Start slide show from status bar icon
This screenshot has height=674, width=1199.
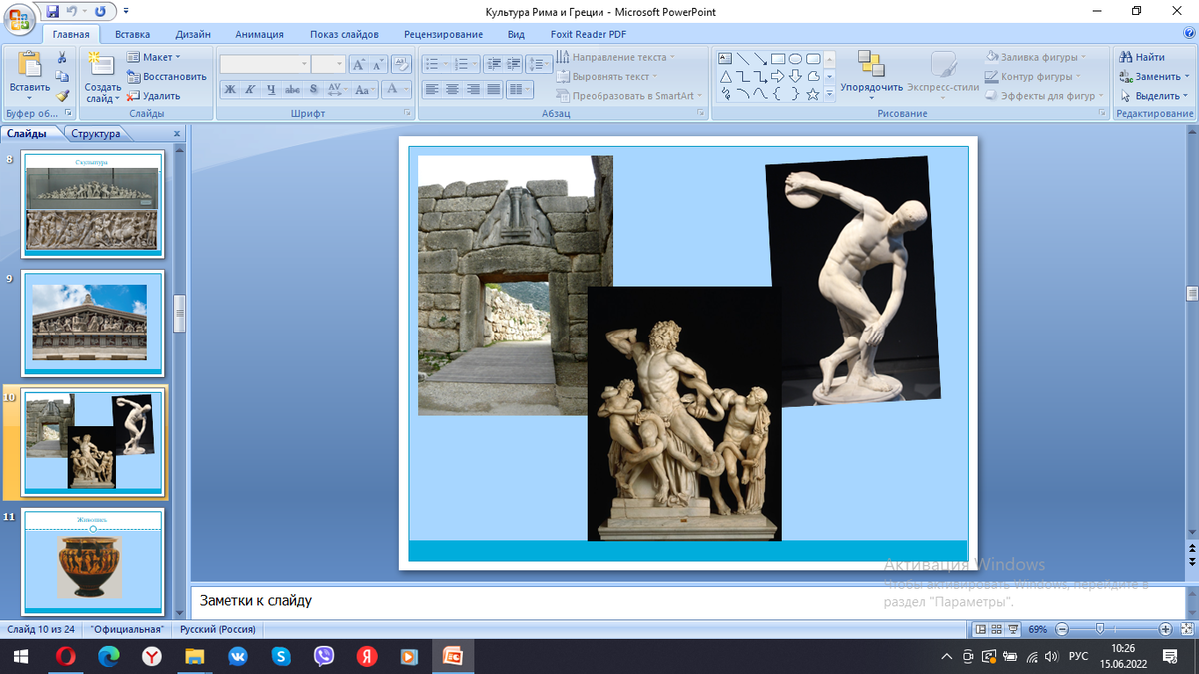pyautogui.click(x=1013, y=629)
